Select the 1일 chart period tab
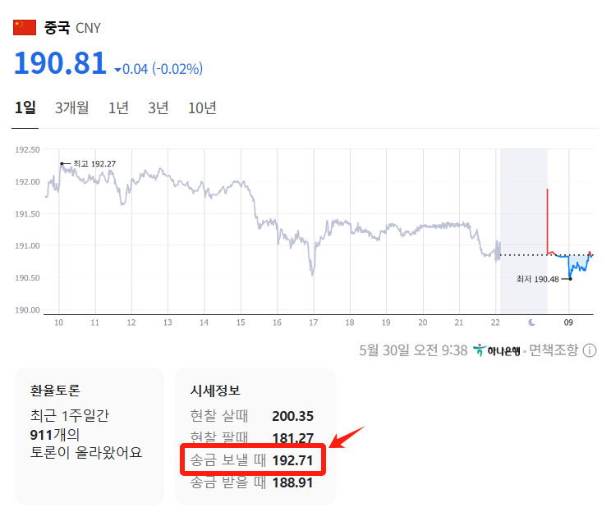The height and width of the screenshot is (512, 611). point(25,107)
